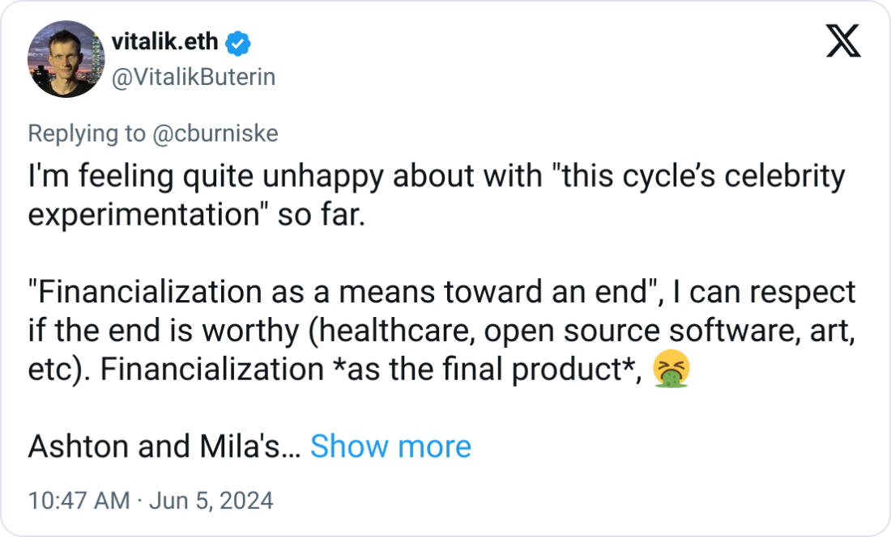Viewport: 891px width, 537px height.
Task: Open Vitalik's profile avatar photo
Action: coord(66,60)
